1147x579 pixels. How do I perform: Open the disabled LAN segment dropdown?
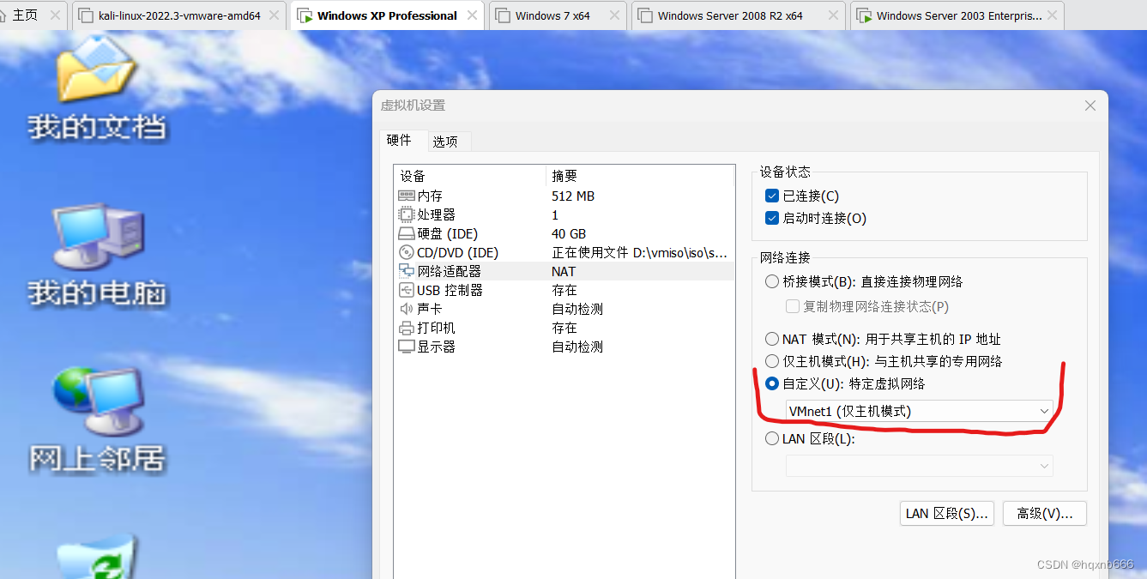click(x=920, y=466)
